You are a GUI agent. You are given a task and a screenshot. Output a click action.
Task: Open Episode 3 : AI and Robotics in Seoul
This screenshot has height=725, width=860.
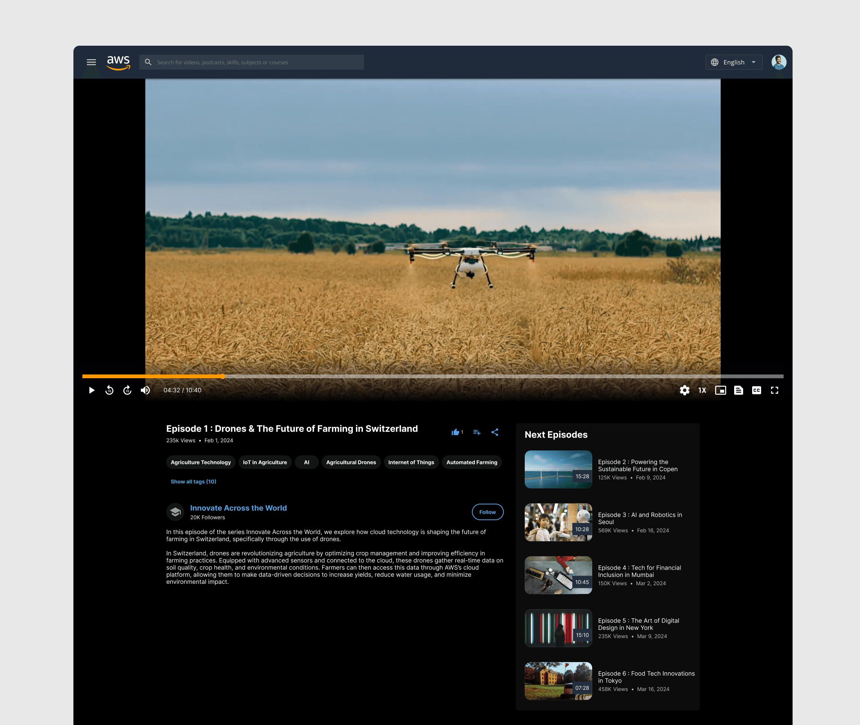click(x=640, y=518)
